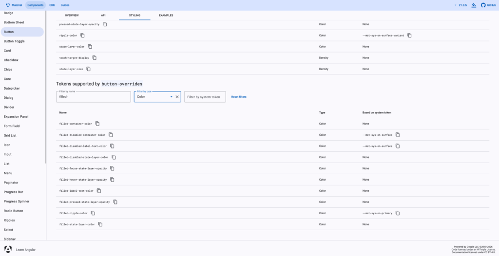Image resolution: width=499 pixels, height=256 pixels.
Task: Click the Angular logo in the footer
Action: tap(8, 249)
